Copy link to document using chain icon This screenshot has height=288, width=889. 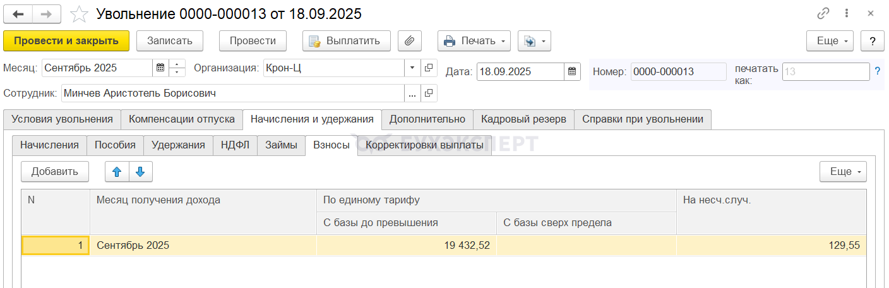tap(823, 14)
